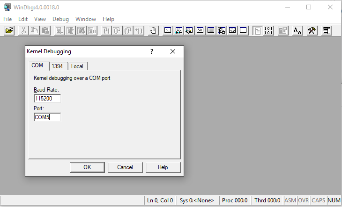Click the Thrd 000:0 status entry
This screenshot has width=342, height=207.
267,200
